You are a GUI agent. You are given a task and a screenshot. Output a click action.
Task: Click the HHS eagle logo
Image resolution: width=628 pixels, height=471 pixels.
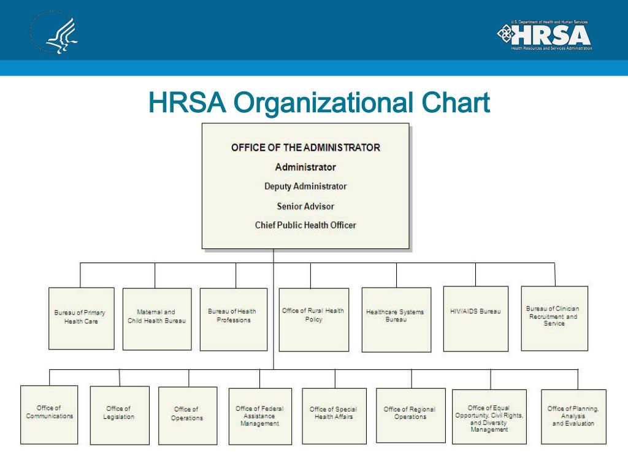tap(53, 33)
